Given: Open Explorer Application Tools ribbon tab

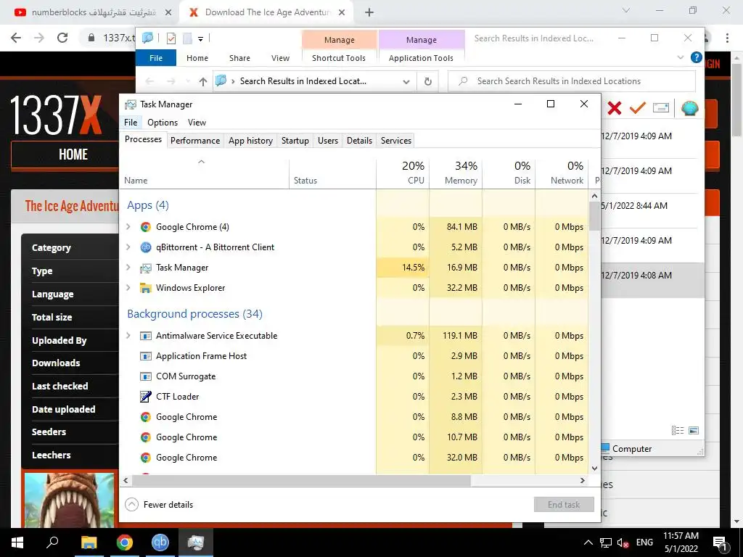Looking at the screenshot, I should pos(421,58).
